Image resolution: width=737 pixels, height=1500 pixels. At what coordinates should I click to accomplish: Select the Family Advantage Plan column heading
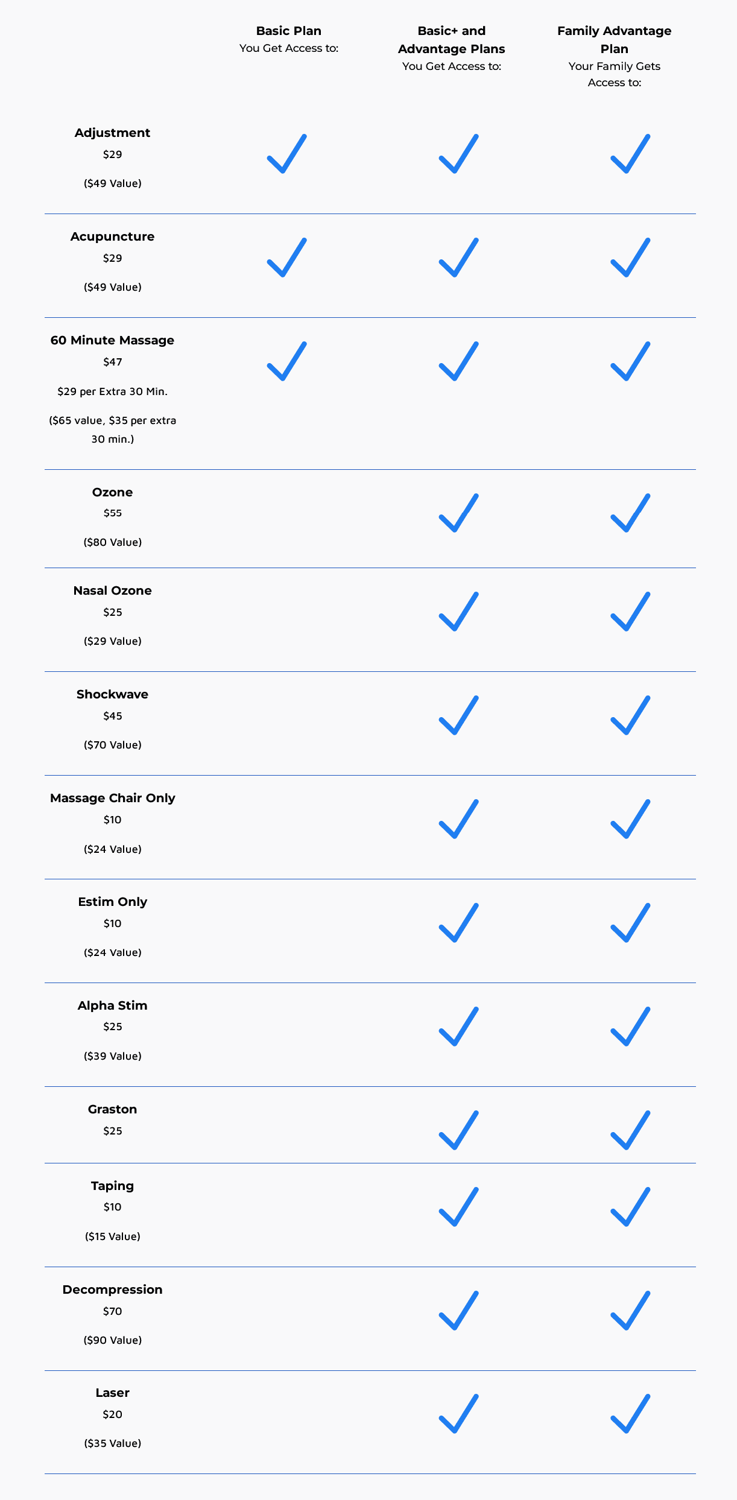(x=614, y=39)
